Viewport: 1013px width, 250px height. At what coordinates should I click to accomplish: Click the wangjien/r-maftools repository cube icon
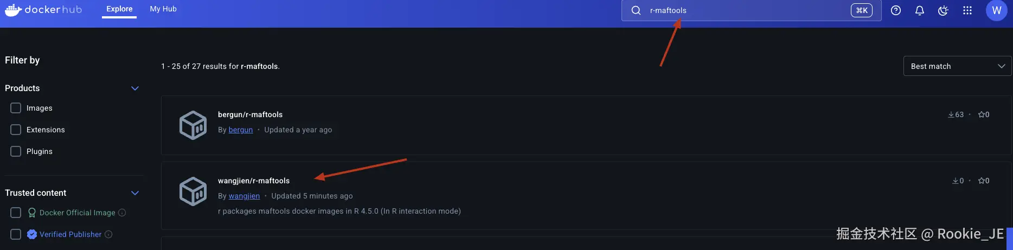tap(193, 191)
